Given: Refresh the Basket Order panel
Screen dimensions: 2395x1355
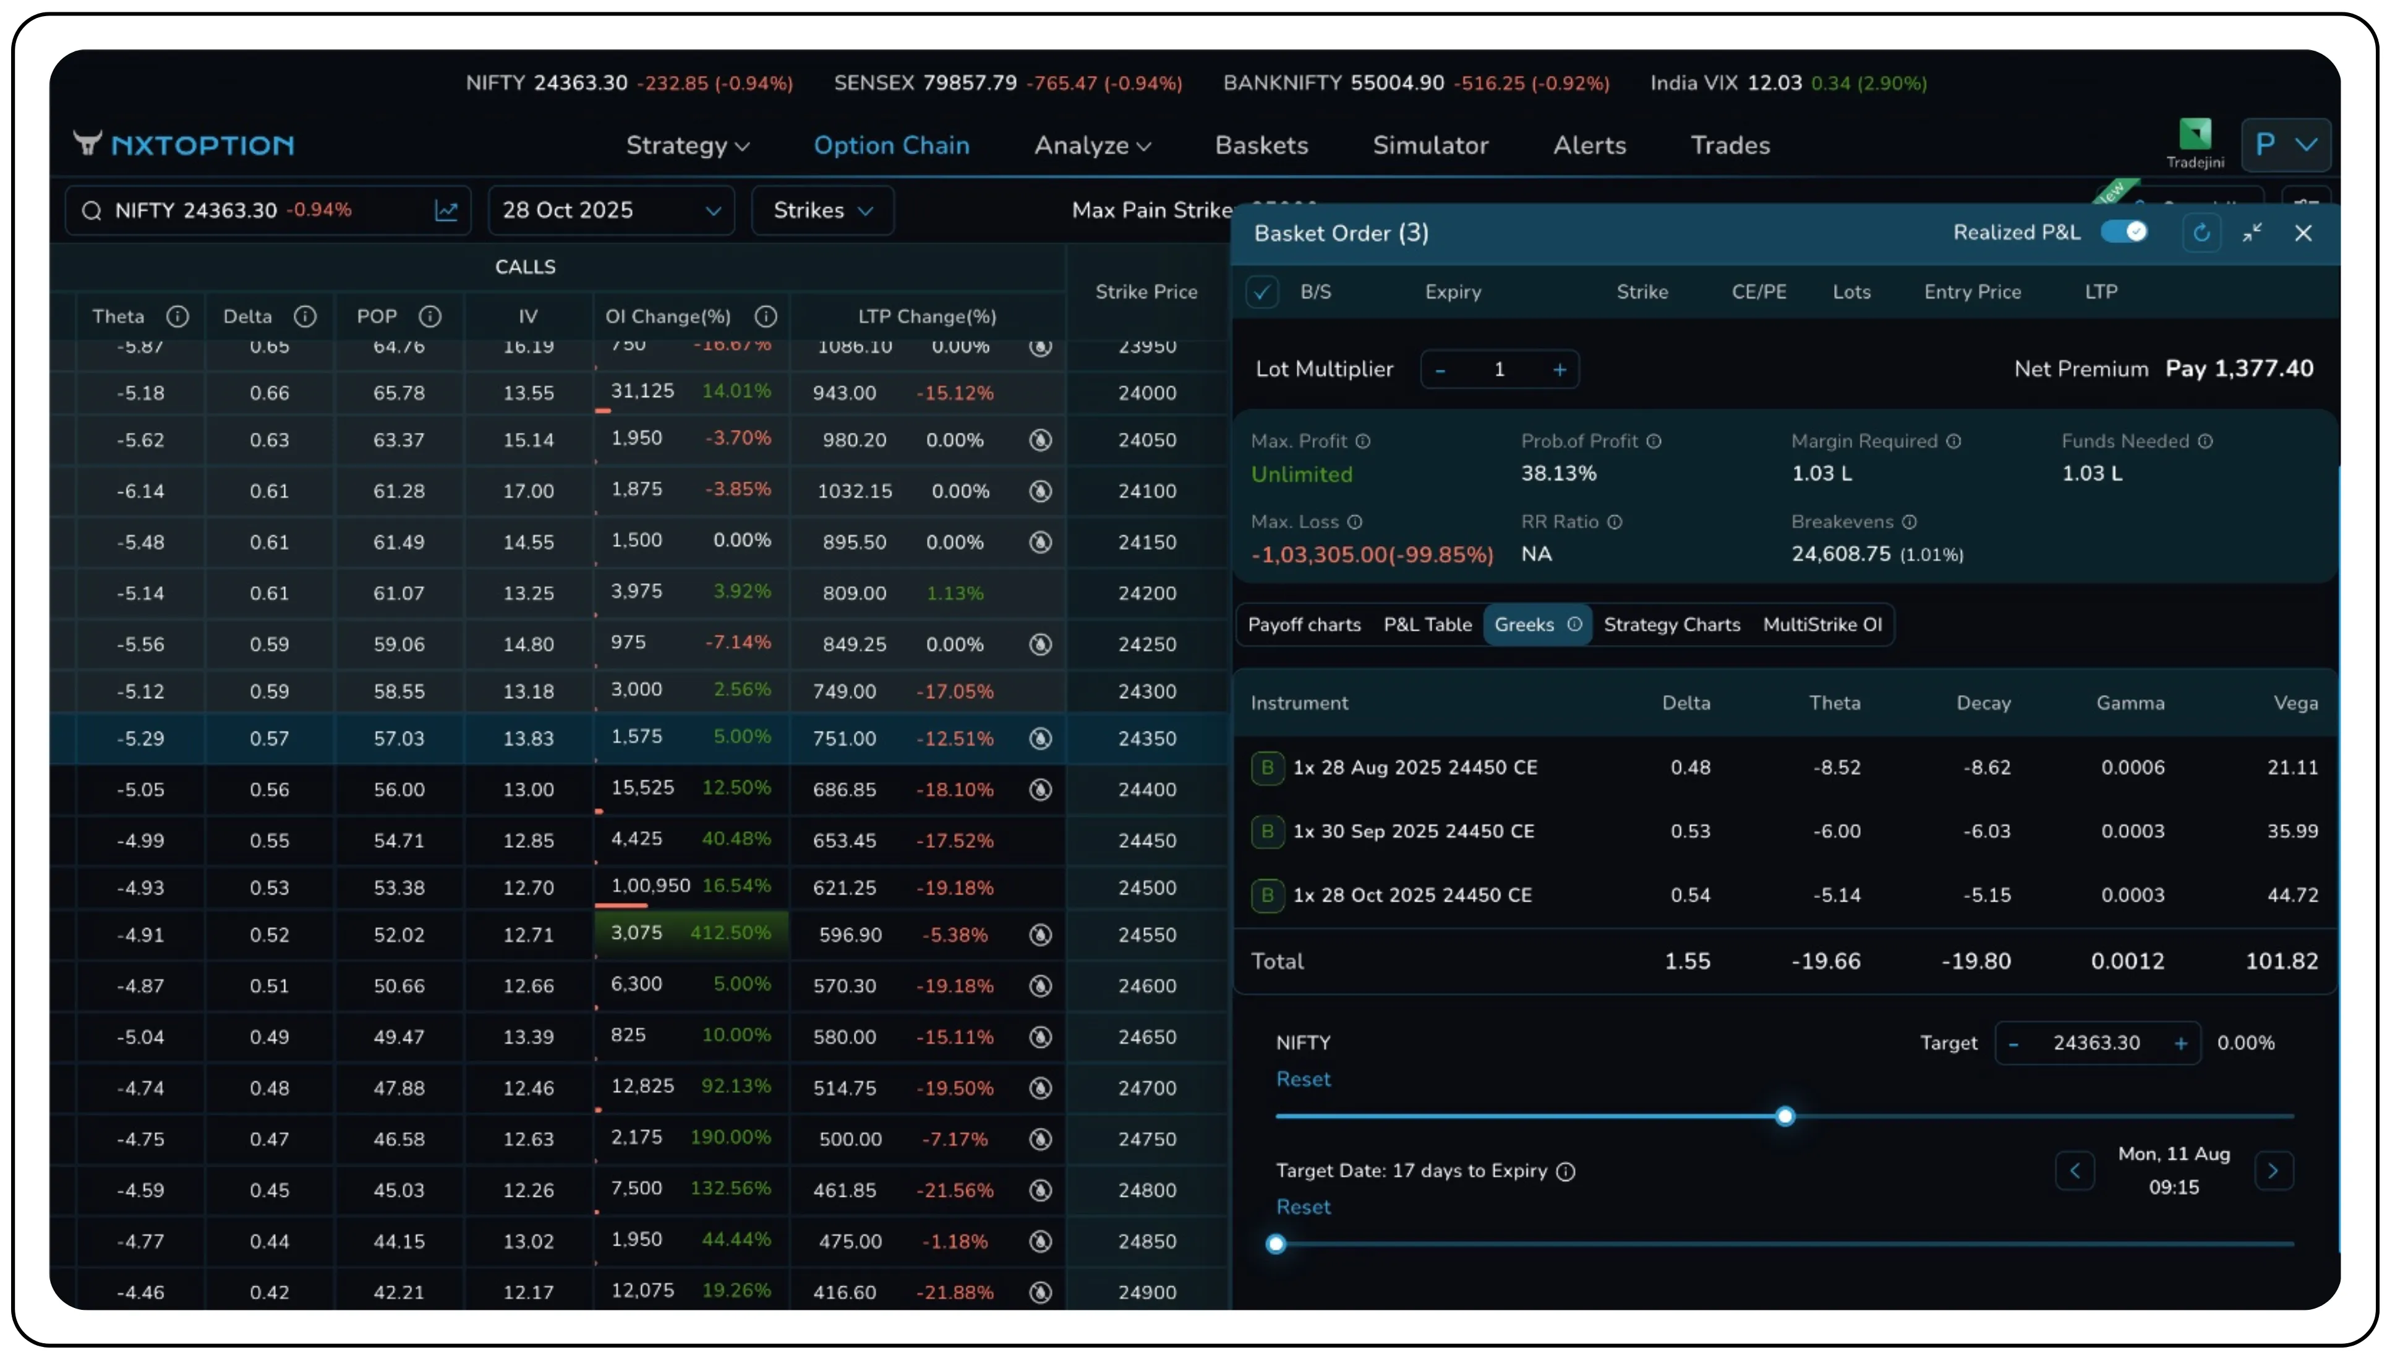Looking at the screenshot, I should [2201, 233].
